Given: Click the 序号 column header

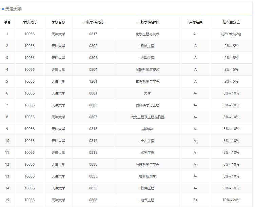Looking at the screenshot, I should (x=7, y=22).
